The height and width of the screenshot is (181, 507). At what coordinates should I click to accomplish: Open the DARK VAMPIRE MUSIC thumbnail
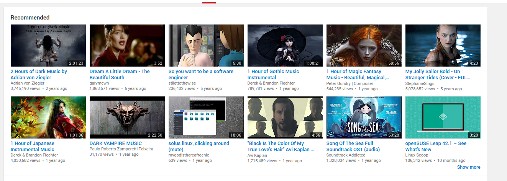coord(127,117)
